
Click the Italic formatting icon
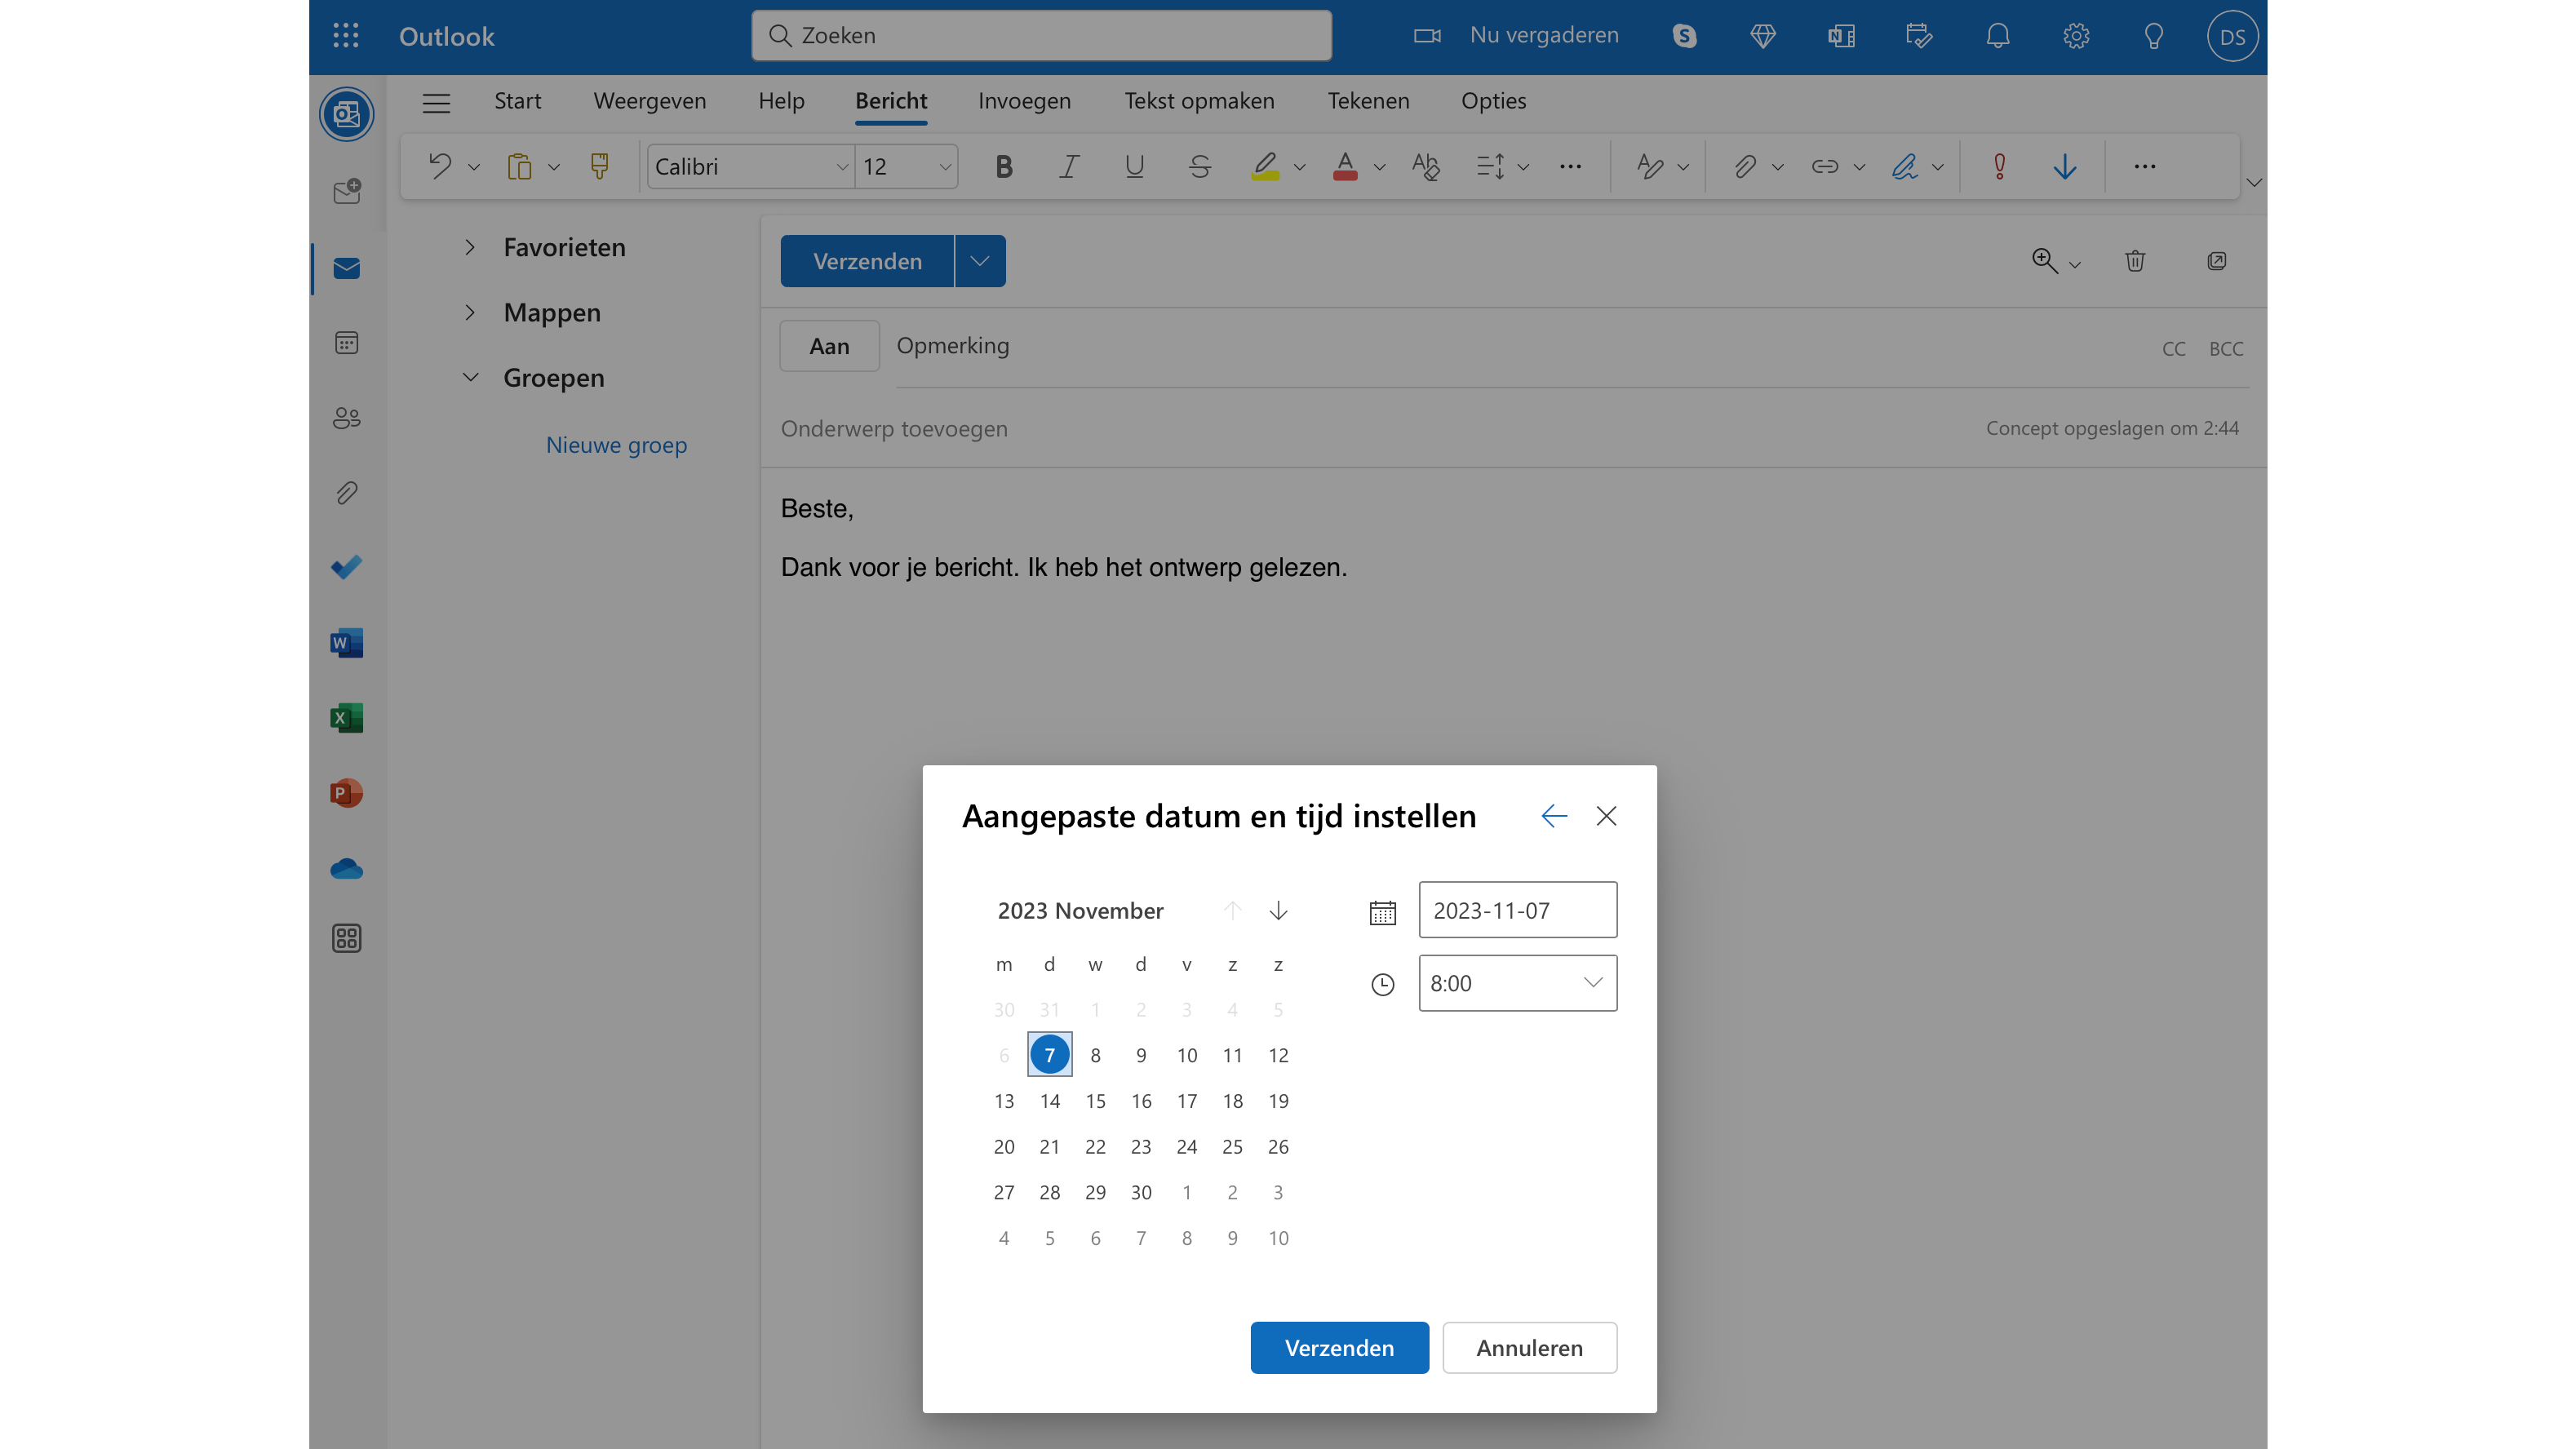pyautogui.click(x=1069, y=167)
